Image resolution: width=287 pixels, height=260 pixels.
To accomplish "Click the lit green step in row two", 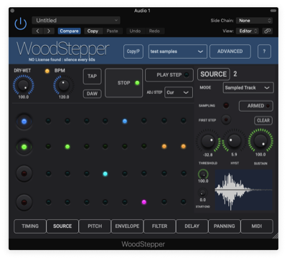I will (67, 147).
